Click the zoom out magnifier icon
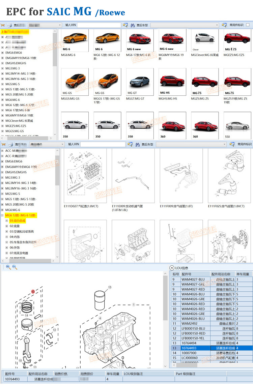Viewport: 253px width, 385px height. [x=15, y=267]
